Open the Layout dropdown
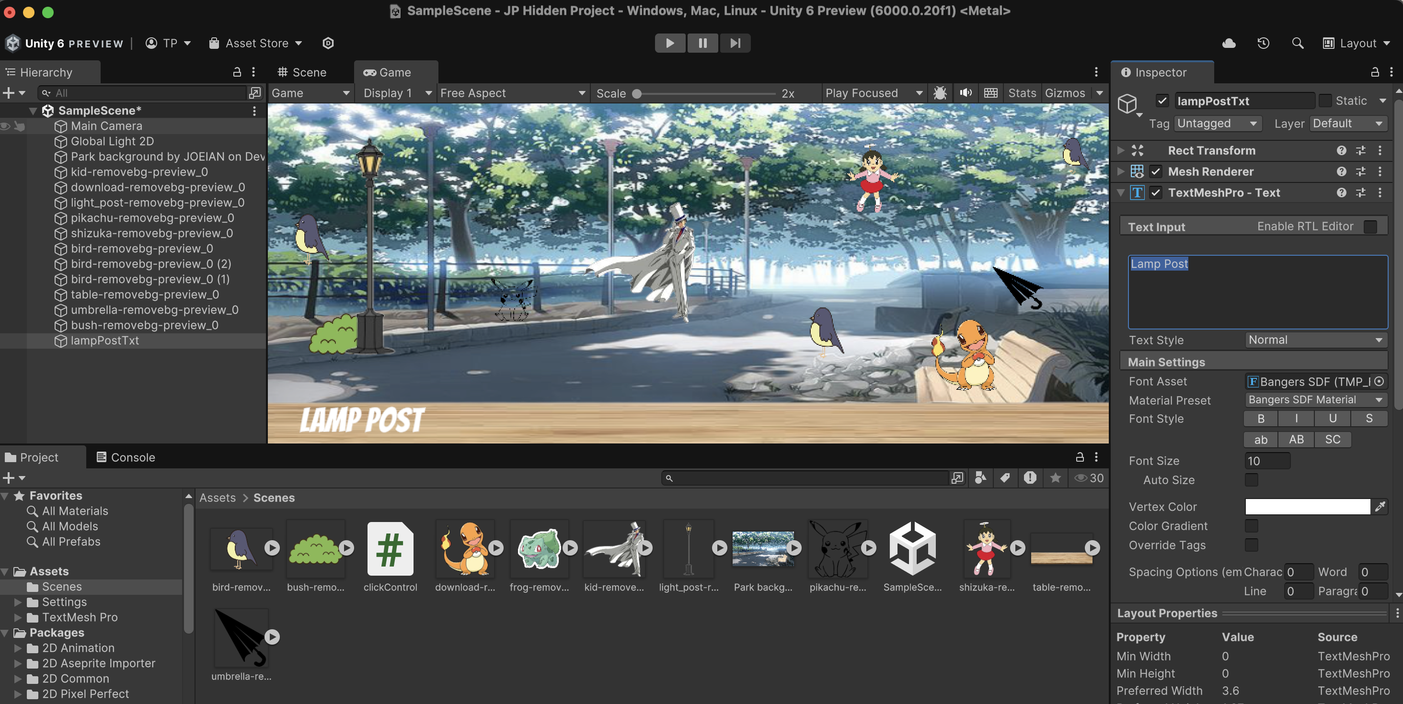 tap(1356, 43)
